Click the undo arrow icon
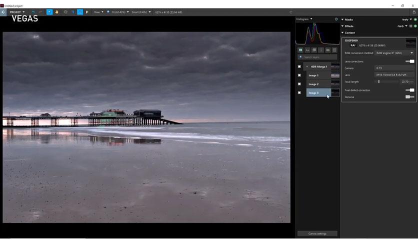This screenshot has width=418, height=242. (x=33, y=12)
